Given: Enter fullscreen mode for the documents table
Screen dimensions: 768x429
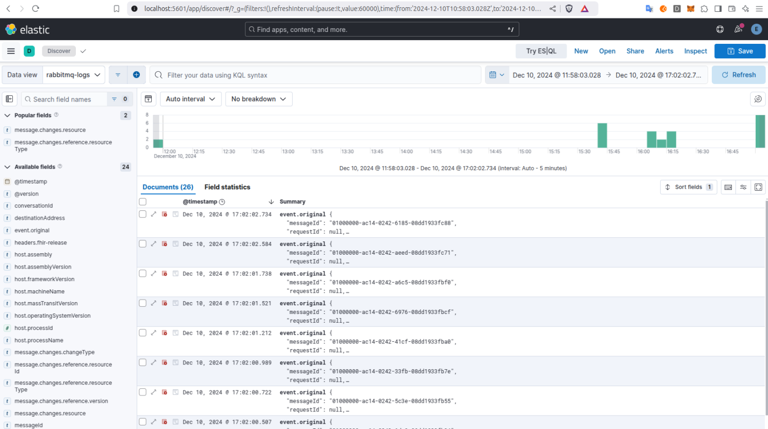Looking at the screenshot, I should [758, 187].
